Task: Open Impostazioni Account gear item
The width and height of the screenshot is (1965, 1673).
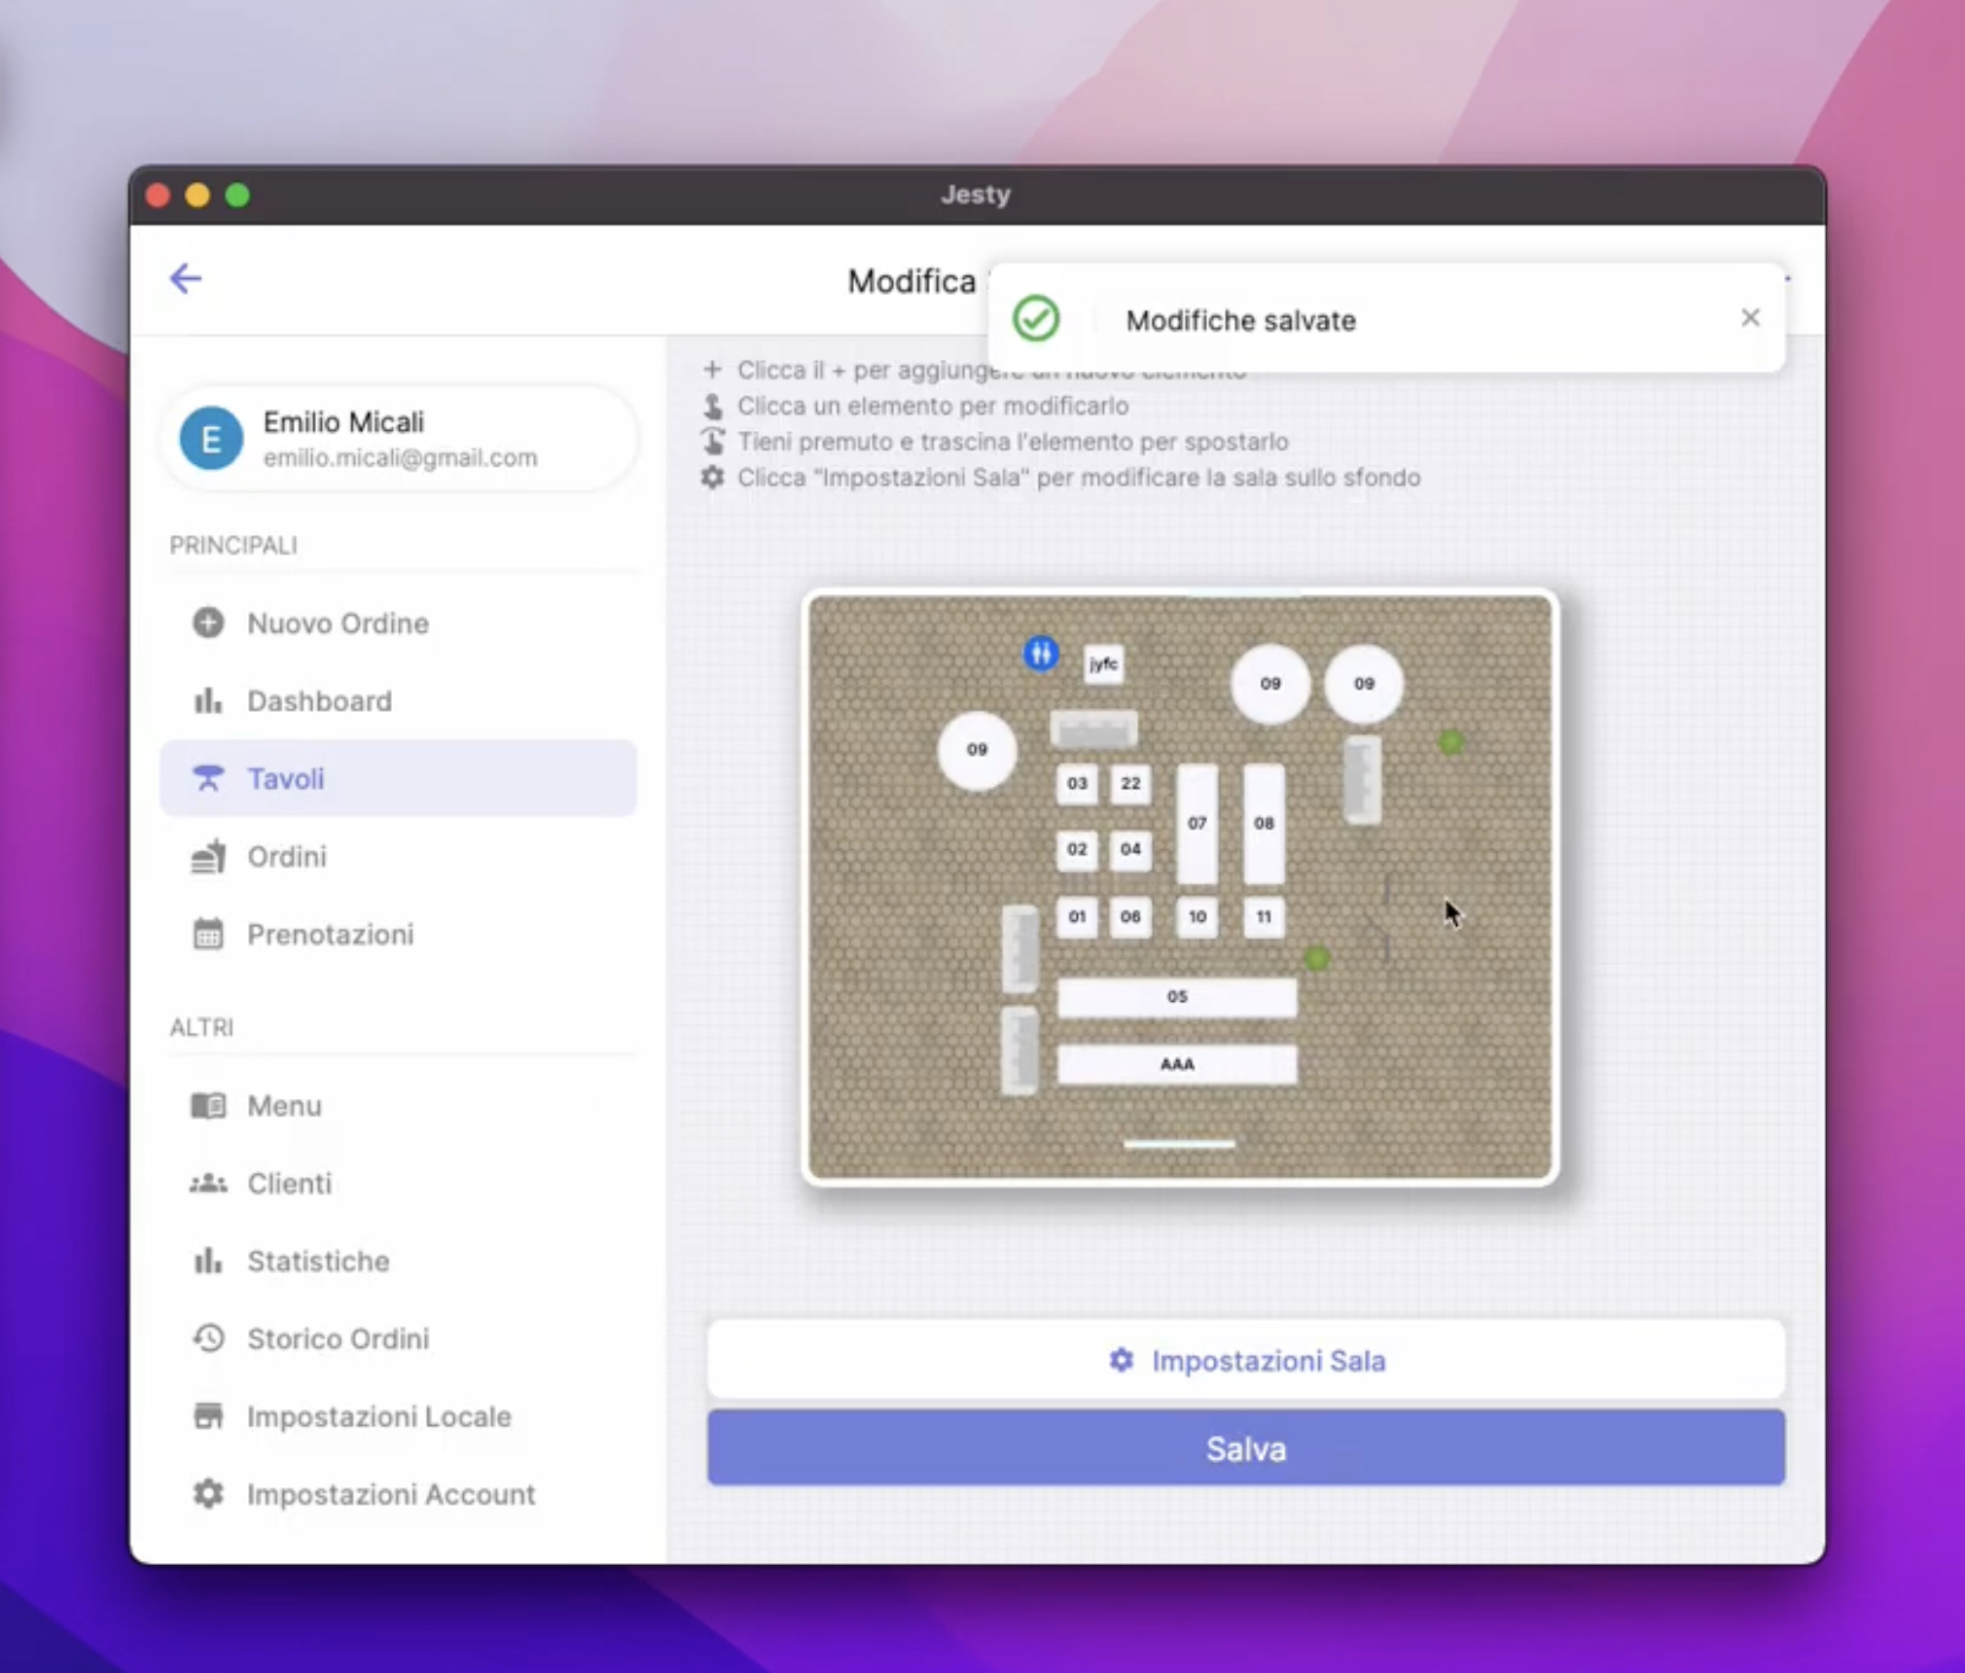Action: 390,1494
